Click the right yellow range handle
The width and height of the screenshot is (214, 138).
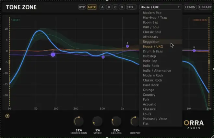point(209,62)
